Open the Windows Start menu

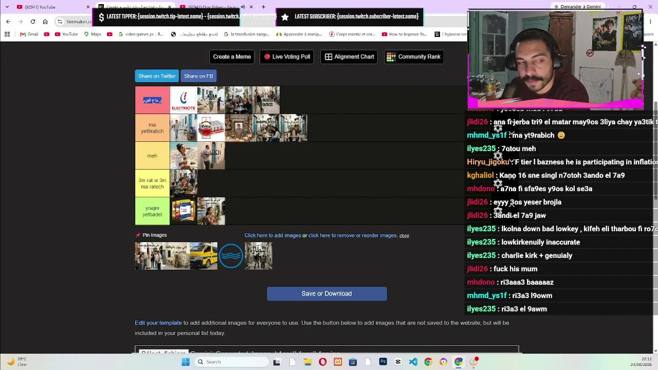(186, 362)
